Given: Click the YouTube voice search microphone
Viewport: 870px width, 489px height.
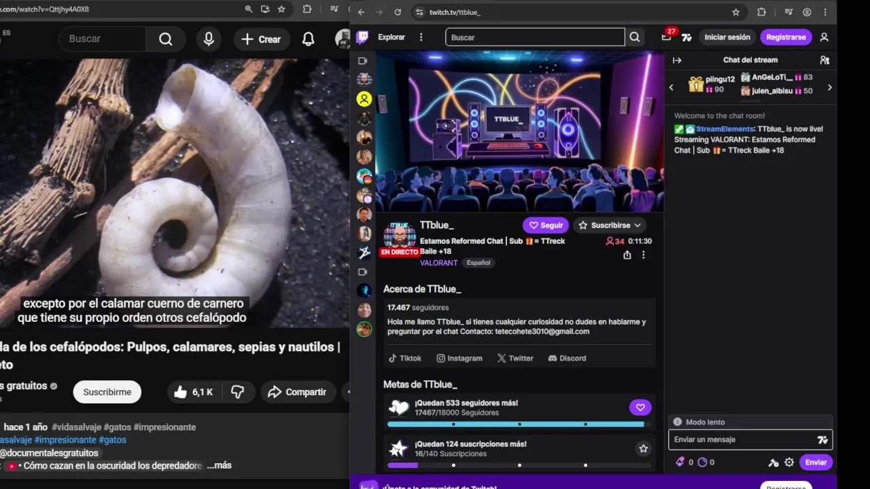Looking at the screenshot, I should click(209, 39).
